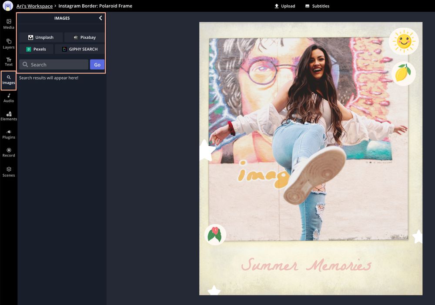Click the image Search input field
The width and height of the screenshot is (435, 305).
coord(54,65)
